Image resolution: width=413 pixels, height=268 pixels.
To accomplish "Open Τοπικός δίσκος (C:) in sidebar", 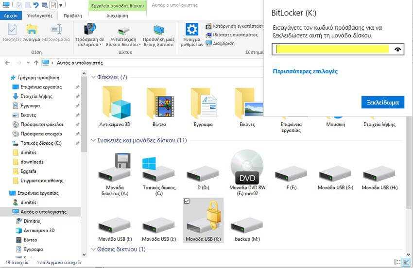I will click(x=41, y=143).
